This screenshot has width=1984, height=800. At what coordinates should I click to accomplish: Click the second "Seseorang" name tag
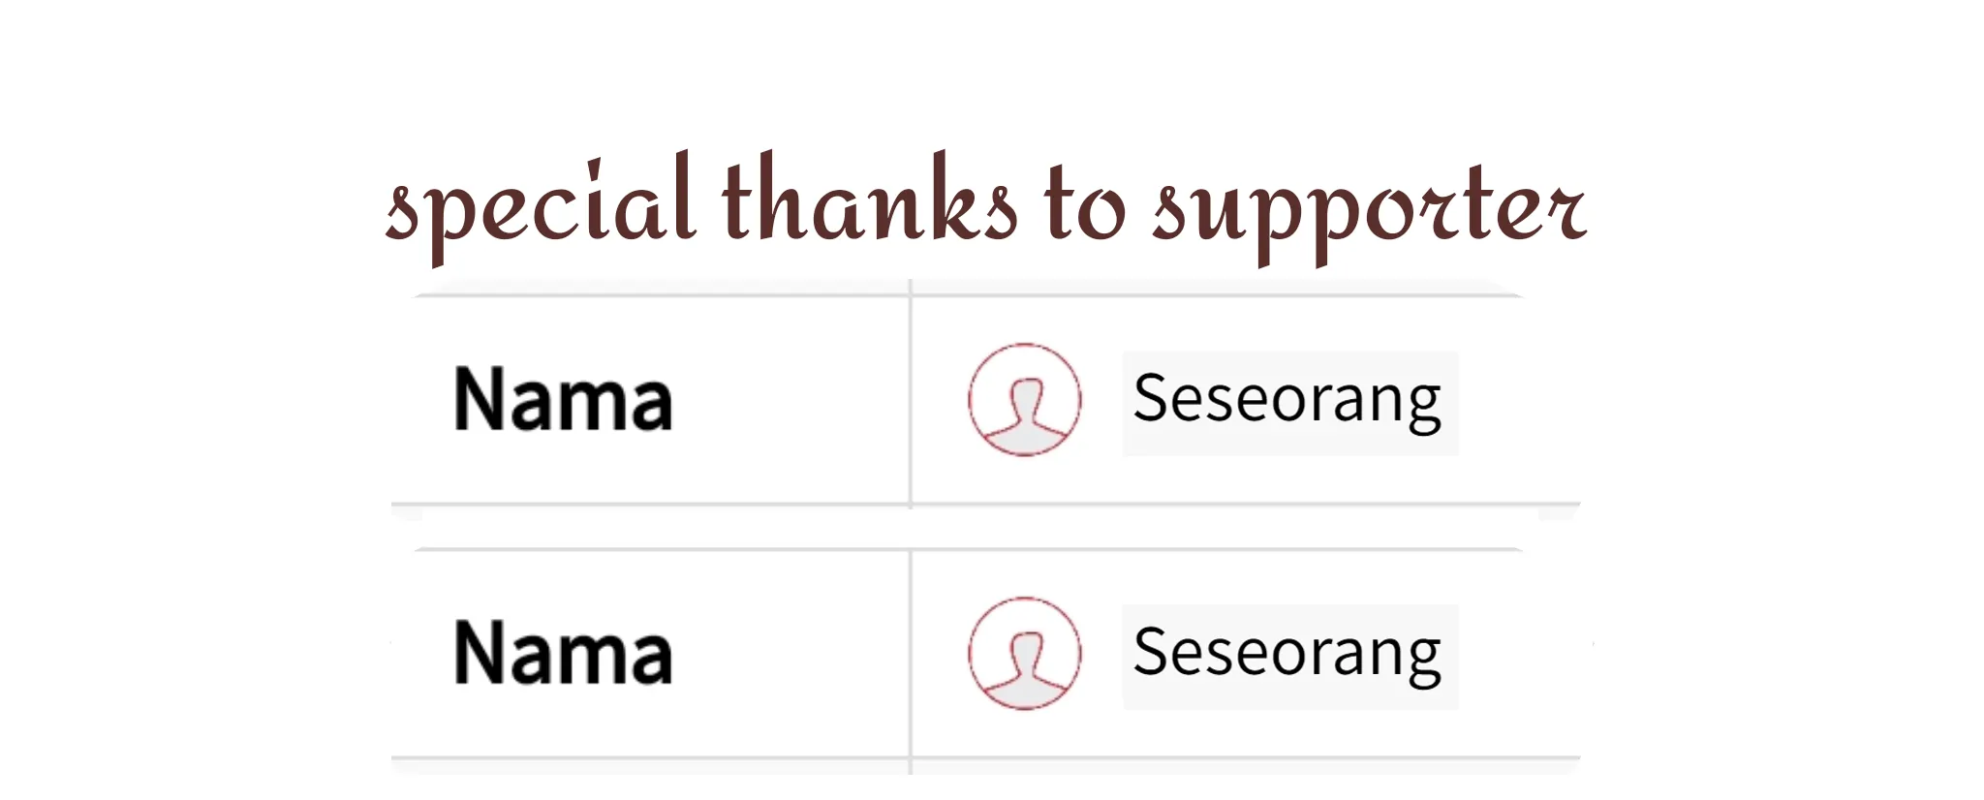tap(1288, 655)
